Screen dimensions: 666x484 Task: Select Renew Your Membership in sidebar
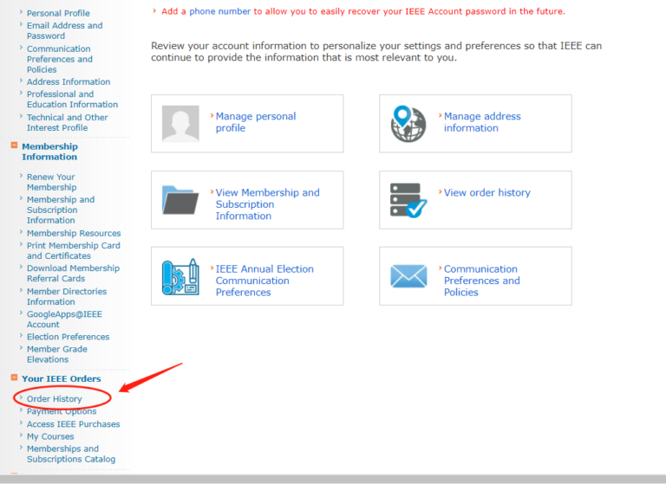(51, 182)
